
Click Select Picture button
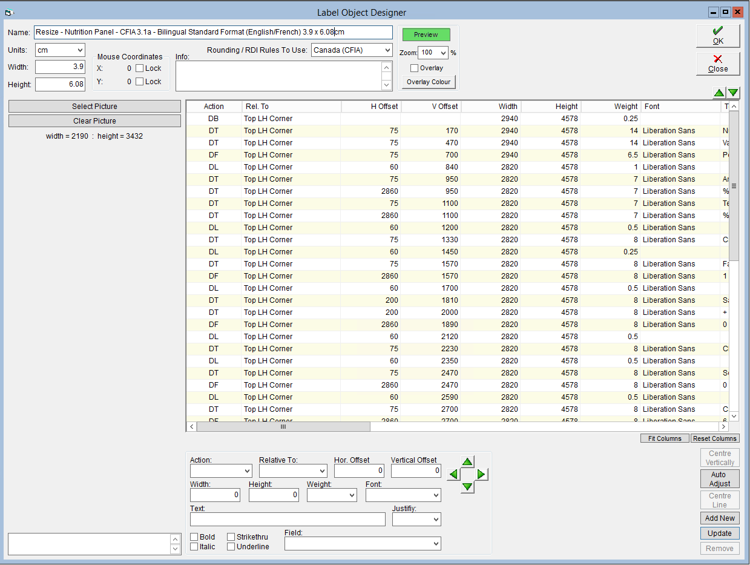click(94, 107)
